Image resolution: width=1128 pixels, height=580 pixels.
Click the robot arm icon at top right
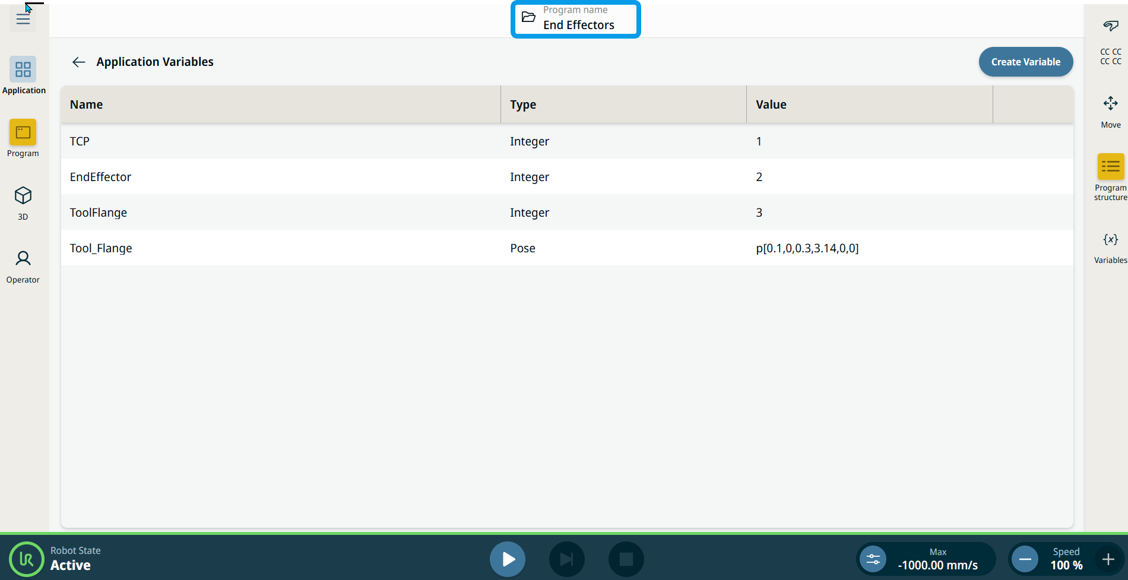(x=1110, y=25)
